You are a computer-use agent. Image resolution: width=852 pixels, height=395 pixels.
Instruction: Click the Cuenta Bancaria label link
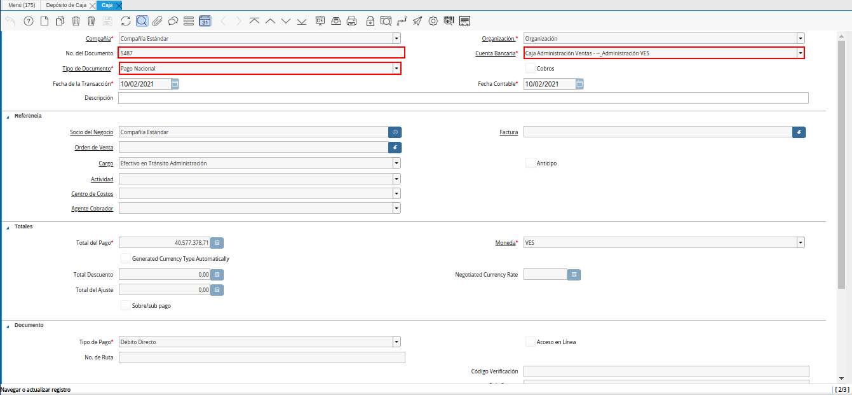pos(496,53)
